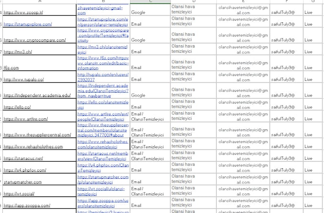Open the https://independent.academia.edu/ link in column A
Viewport: 324px width, 213px height.
(x=37, y=95)
